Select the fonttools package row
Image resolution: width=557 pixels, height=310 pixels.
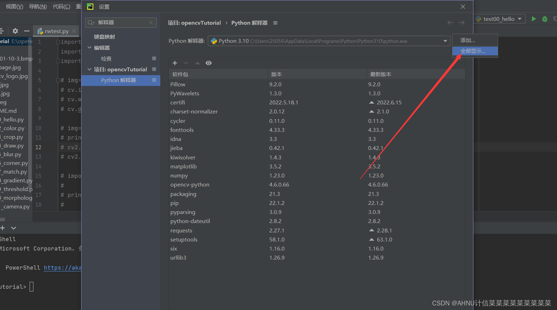pyautogui.click(x=317, y=130)
